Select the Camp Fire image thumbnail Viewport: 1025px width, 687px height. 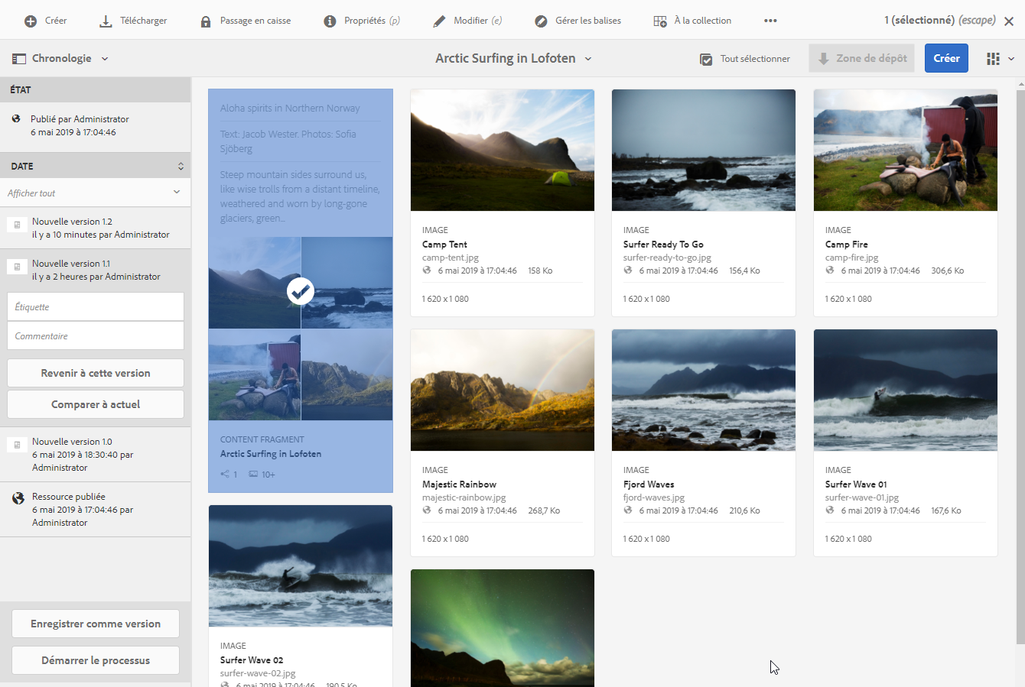906,151
